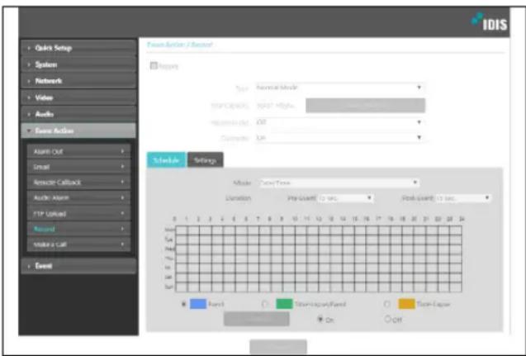Open the Make a Call submenu item
The height and width of the screenshot is (356, 526).
(78, 244)
